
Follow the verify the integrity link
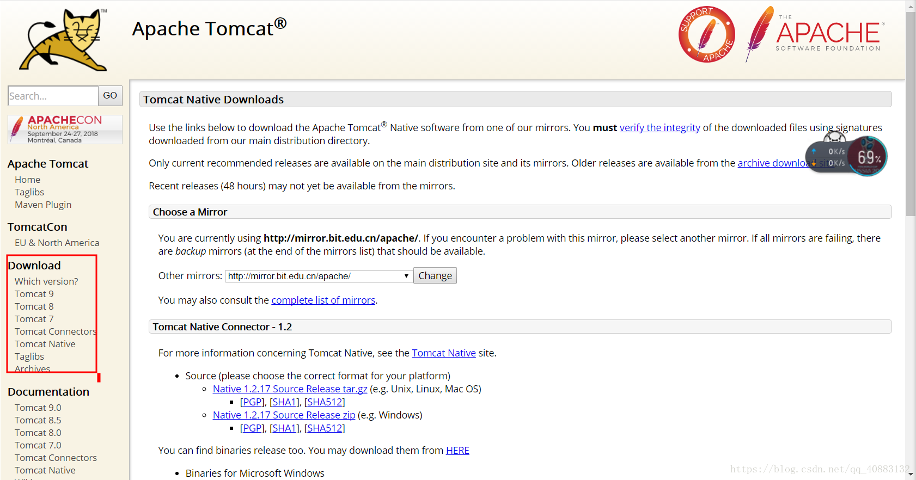point(659,127)
